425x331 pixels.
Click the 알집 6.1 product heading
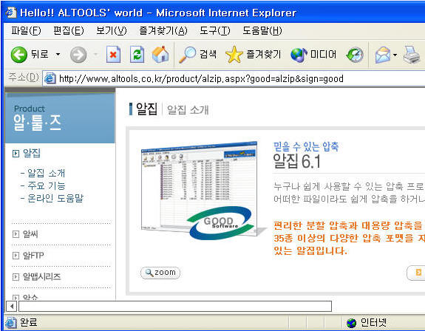pyautogui.click(x=297, y=162)
